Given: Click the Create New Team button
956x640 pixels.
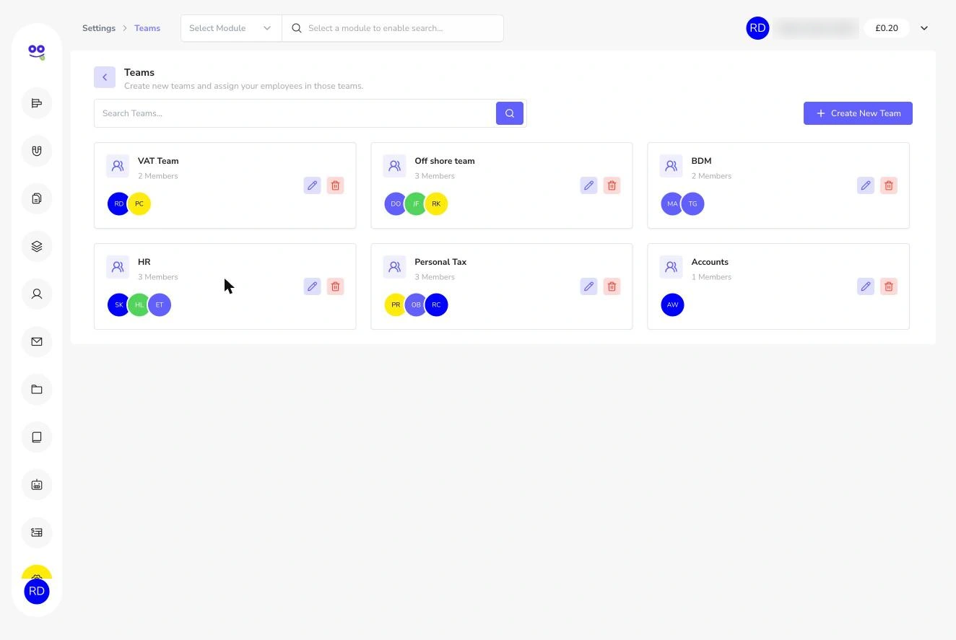Looking at the screenshot, I should (858, 113).
